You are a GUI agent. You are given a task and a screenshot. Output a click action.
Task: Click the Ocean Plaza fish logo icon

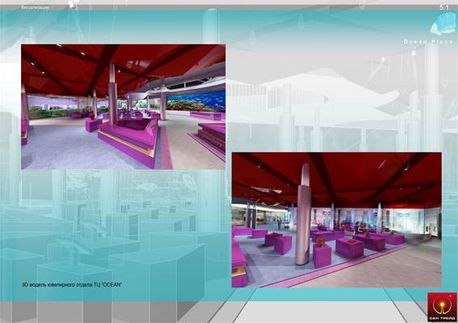tap(443, 24)
